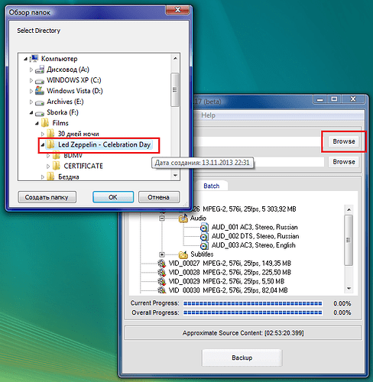Viewport: 373px width, 382px height.
Task: Click OK in the folder browse dialog
Action: 113,197
